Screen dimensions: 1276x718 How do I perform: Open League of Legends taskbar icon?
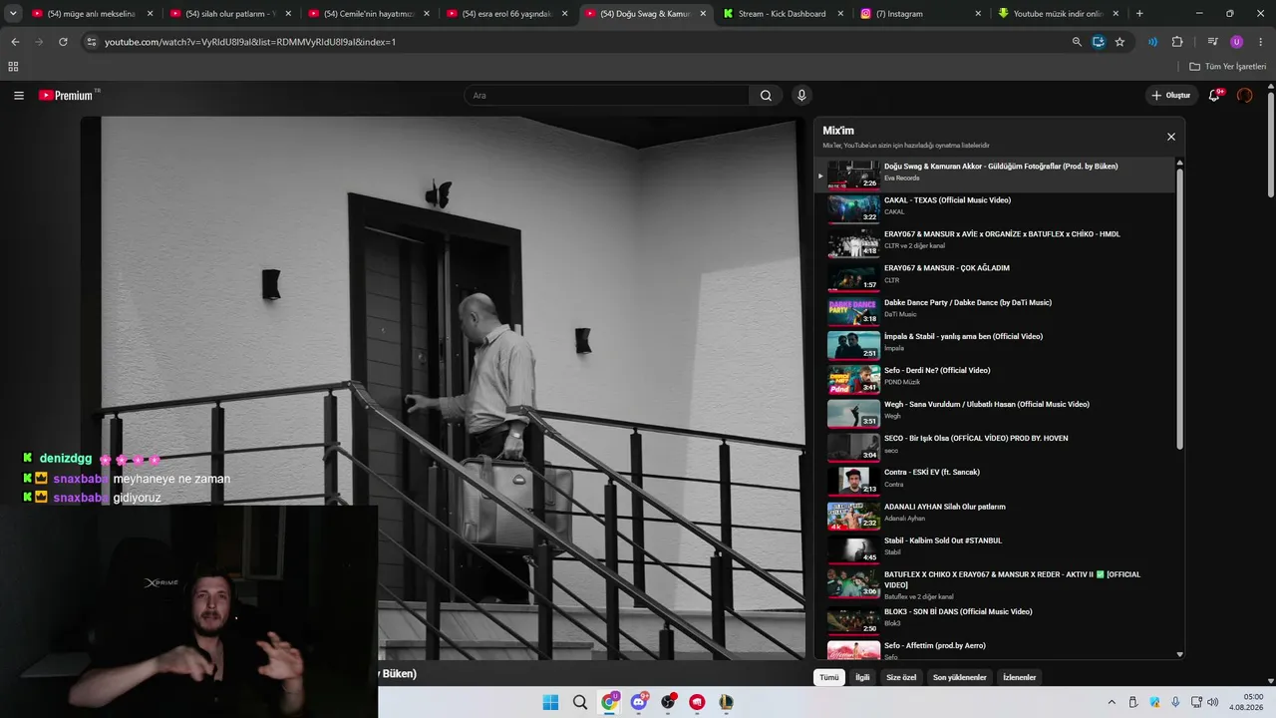(727, 702)
